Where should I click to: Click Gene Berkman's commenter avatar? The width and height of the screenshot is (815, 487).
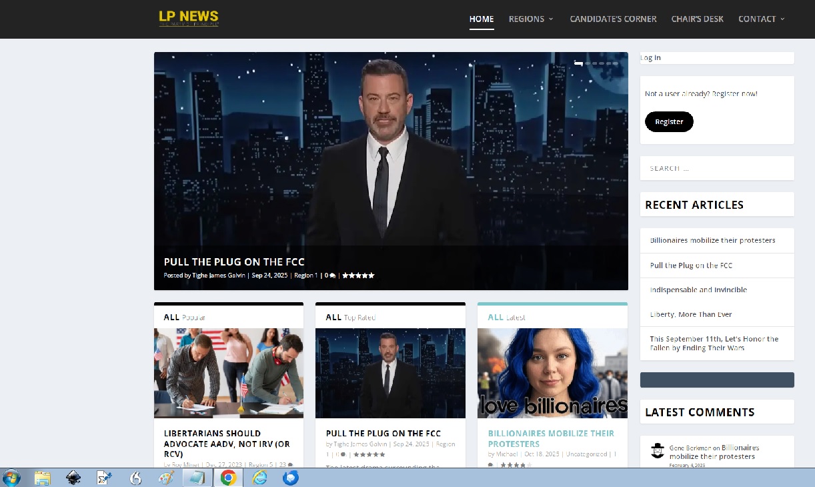657,451
